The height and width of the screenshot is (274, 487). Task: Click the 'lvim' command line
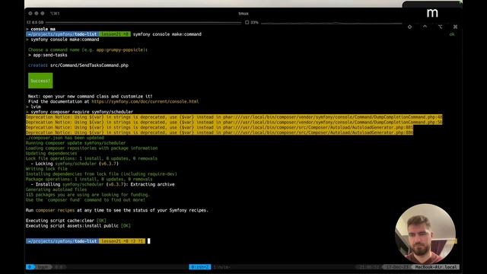(x=36, y=107)
